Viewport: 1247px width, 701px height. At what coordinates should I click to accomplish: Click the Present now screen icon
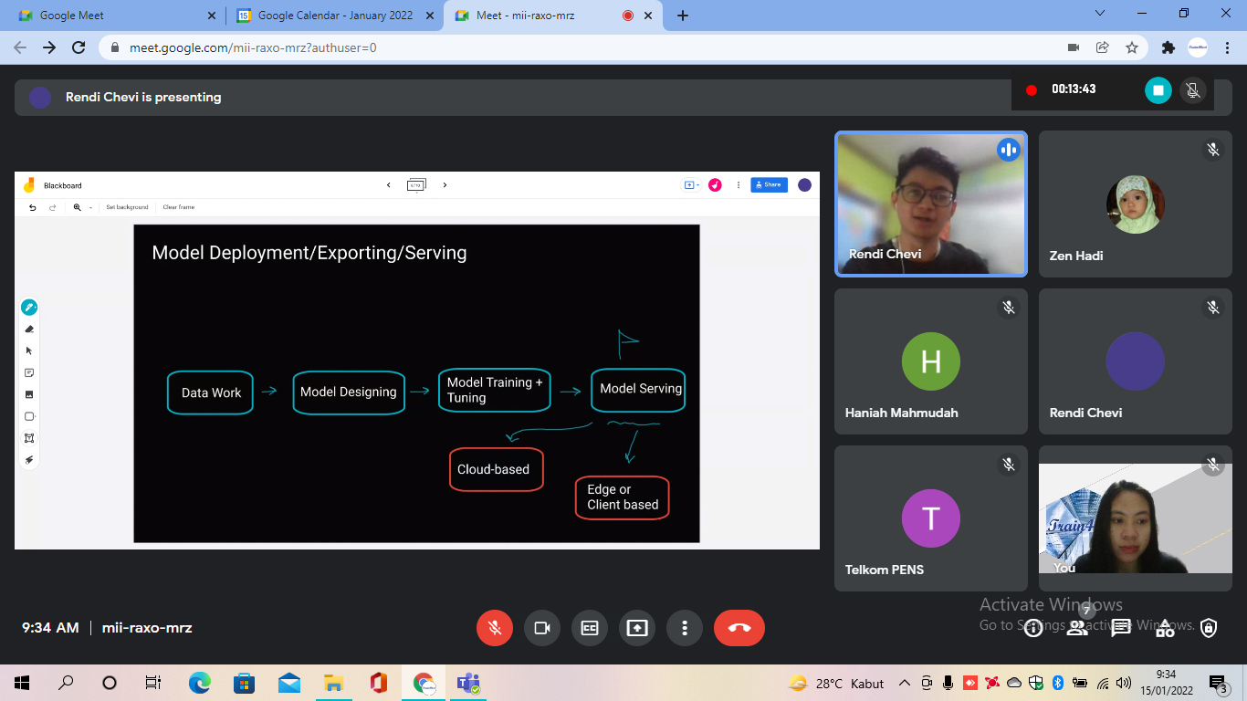637,628
